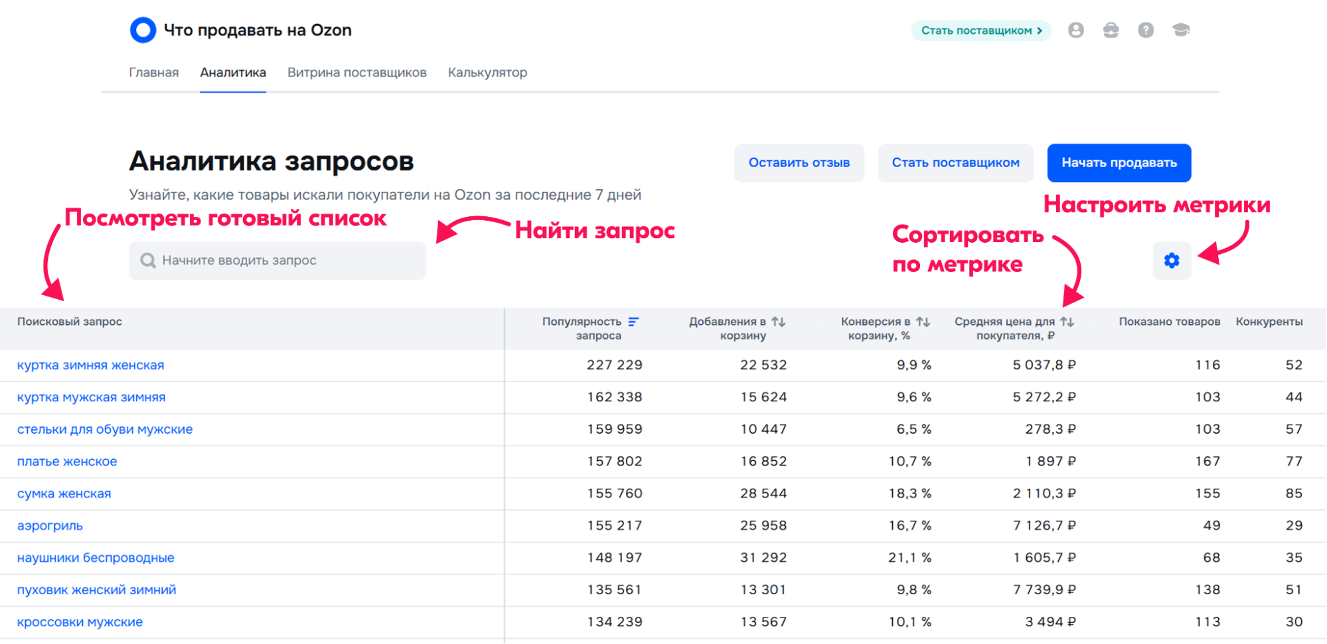Click the Конкуренты column header
1327x644 pixels.
pos(1269,322)
